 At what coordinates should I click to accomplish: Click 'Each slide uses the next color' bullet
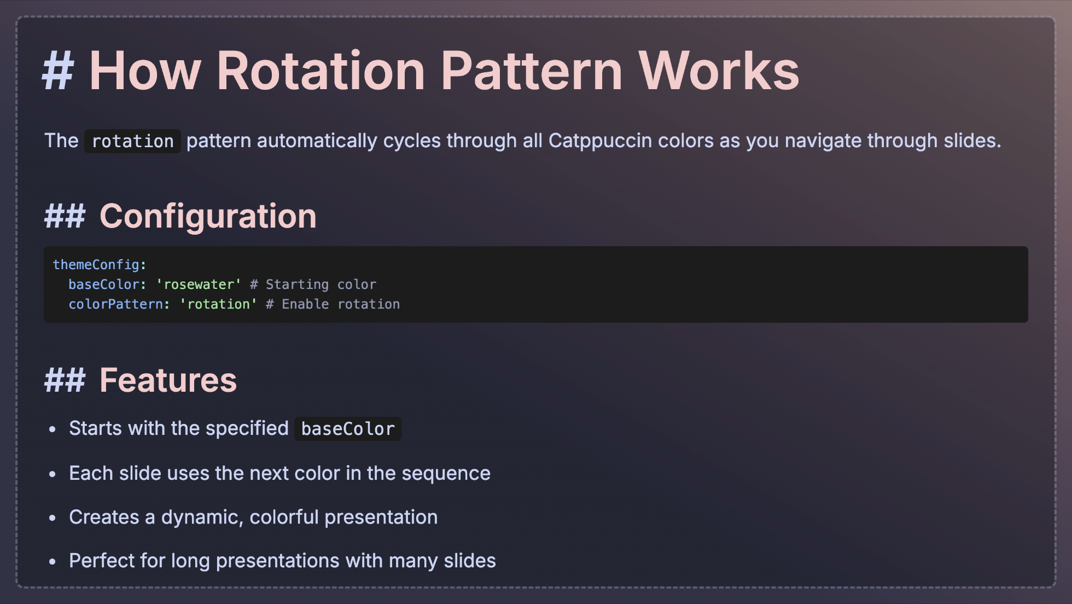279,473
